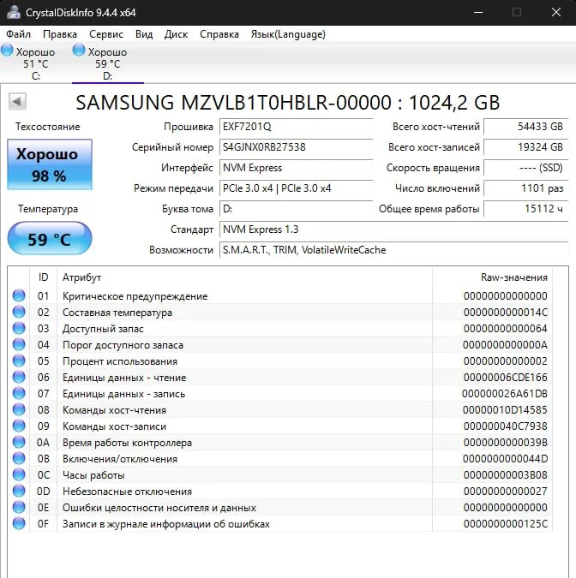Click status orb of attribute 03 row
This screenshot has height=578, width=576.
[x=19, y=328]
